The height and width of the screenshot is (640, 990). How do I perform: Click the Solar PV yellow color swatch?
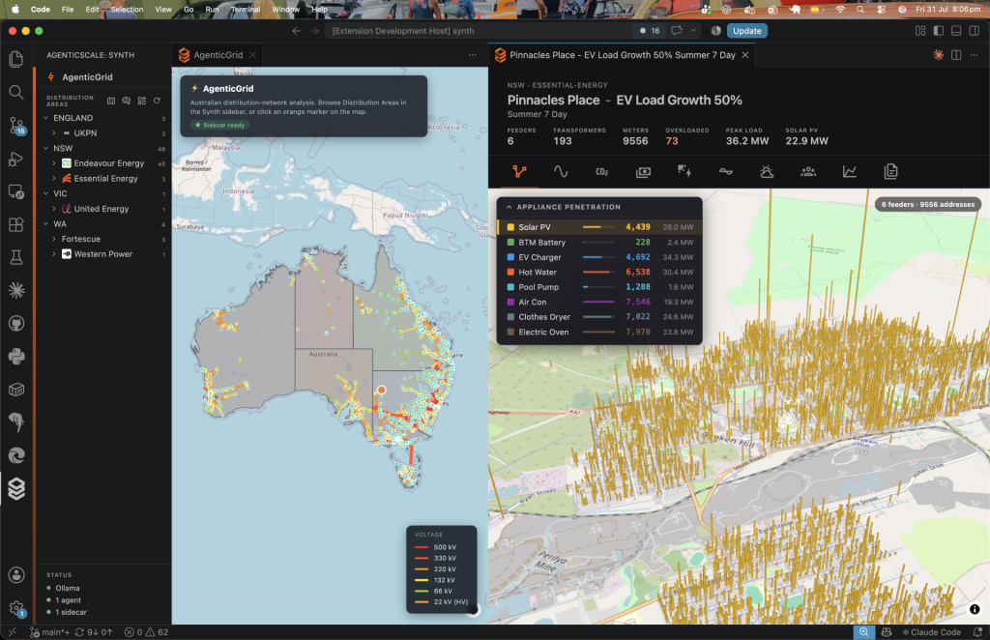(x=510, y=227)
